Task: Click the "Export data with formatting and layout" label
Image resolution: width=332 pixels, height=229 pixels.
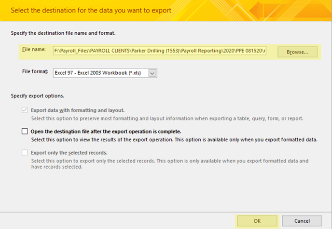Action: (x=77, y=110)
